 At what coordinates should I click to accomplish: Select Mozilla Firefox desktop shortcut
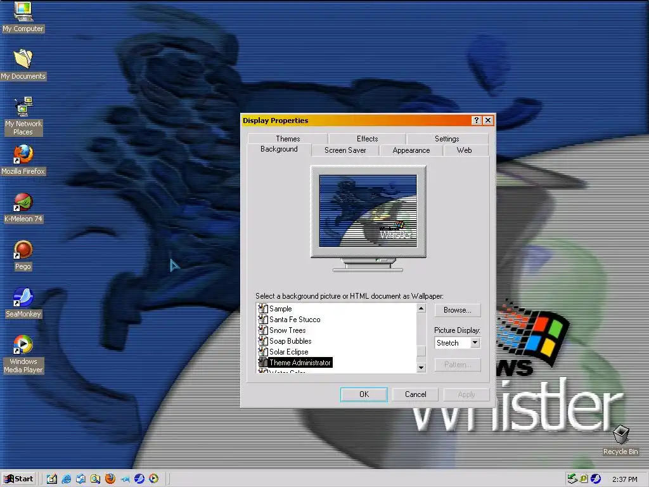[23, 160]
